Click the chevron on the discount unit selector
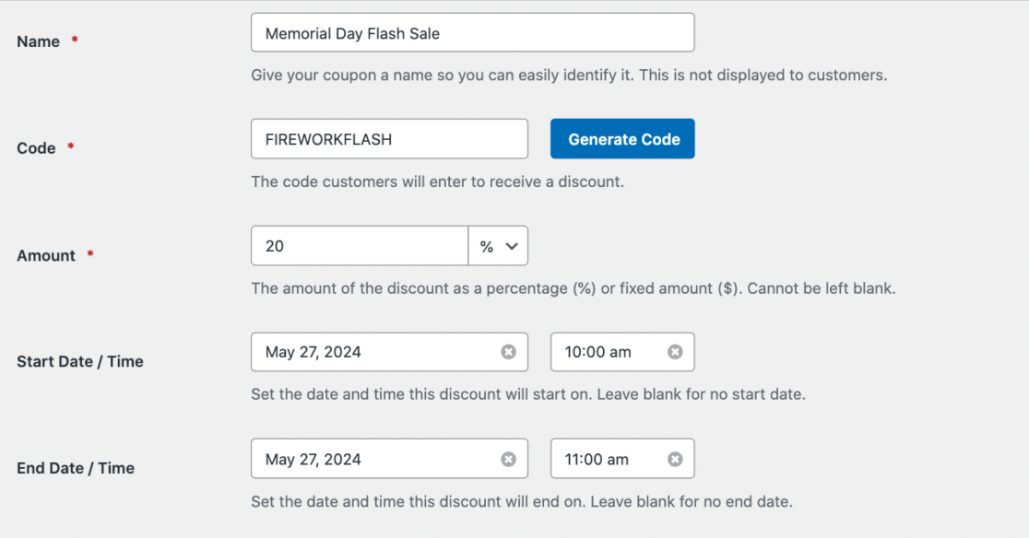This screenshot has height=538, width=1029. [511, 246]
